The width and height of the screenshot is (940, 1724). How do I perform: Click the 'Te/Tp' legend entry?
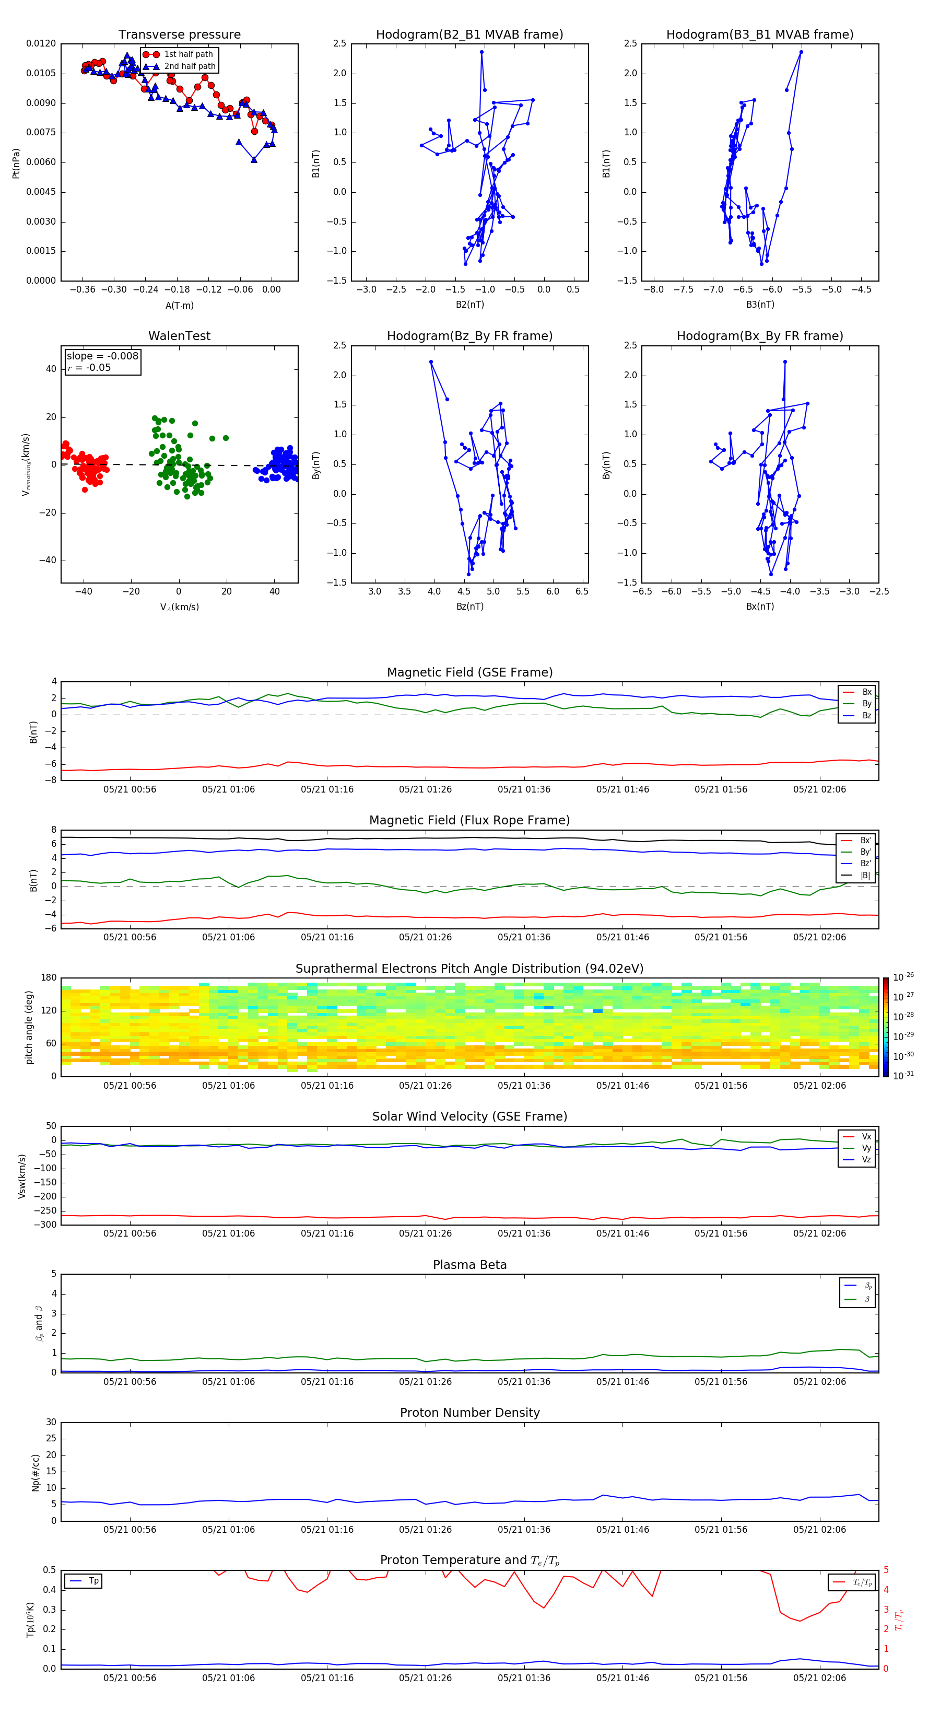click(x=852, y=1582)
